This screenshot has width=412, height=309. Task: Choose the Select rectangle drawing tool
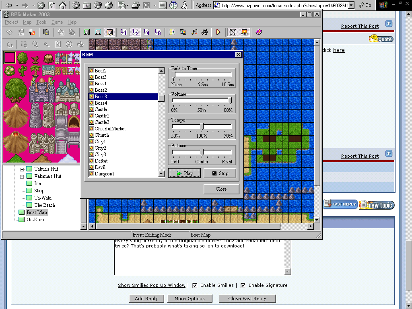24,44
